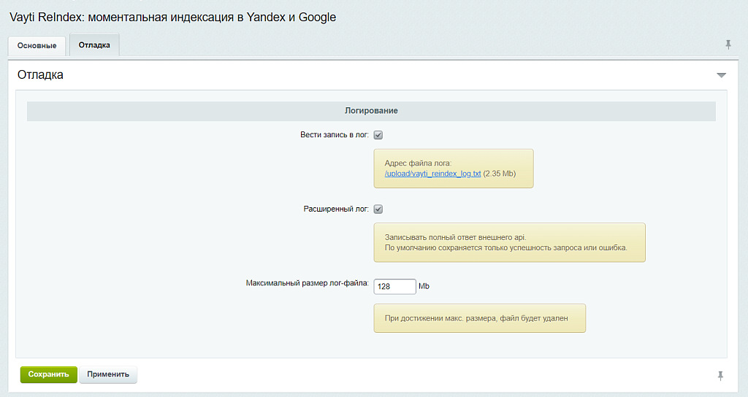
Task: Click the Отладка section heading
Action: point(40,74)
